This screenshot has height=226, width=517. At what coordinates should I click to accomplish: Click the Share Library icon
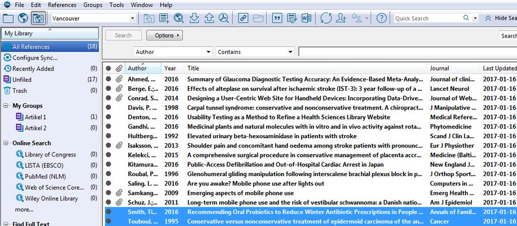click(x=341, y=19)
